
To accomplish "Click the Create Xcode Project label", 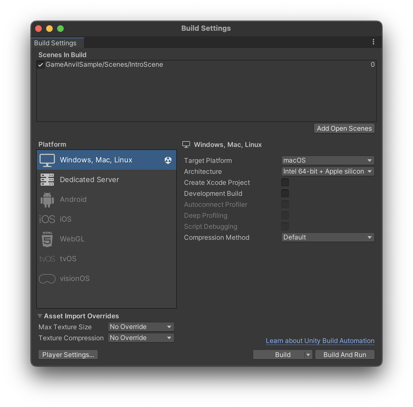I will pyautogui.click(x=217, y=183).
